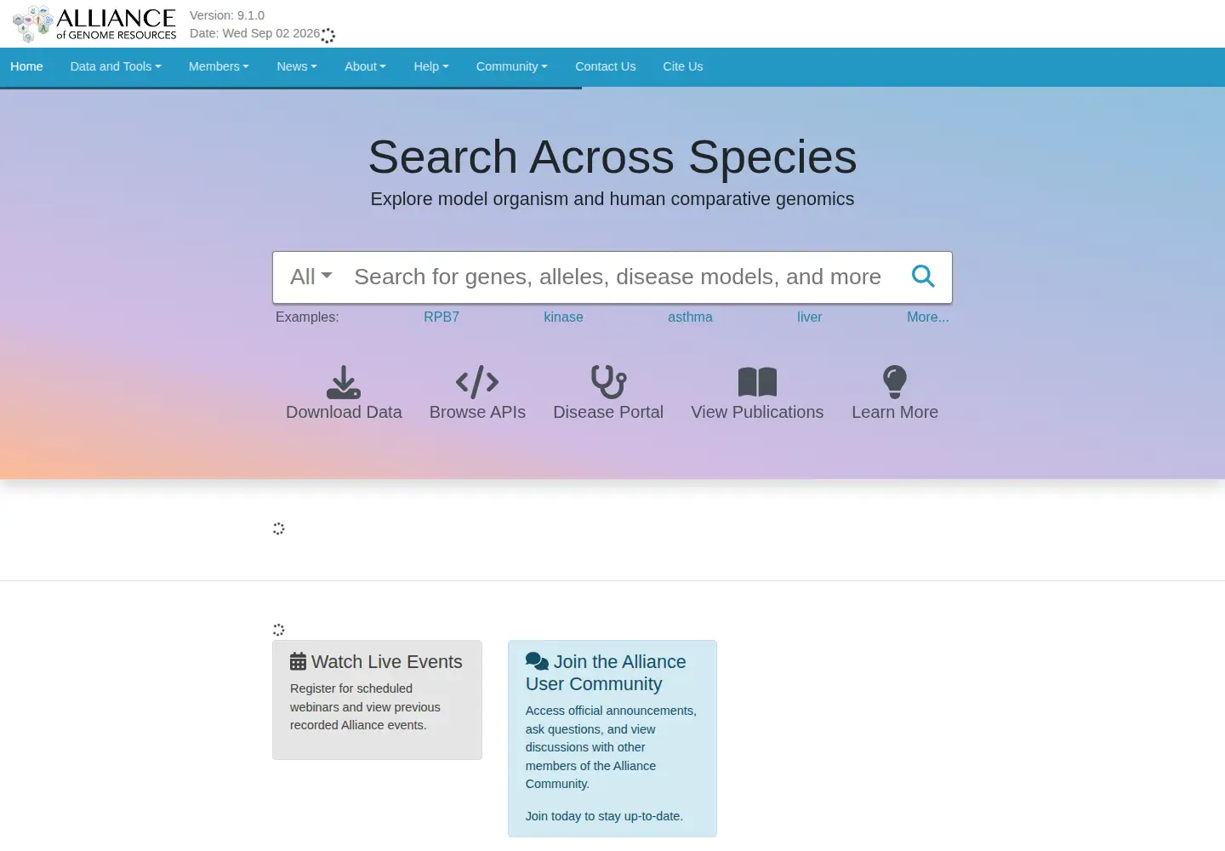
Task: Expand the About dropdown menu
Action: [x=365, y=66]
